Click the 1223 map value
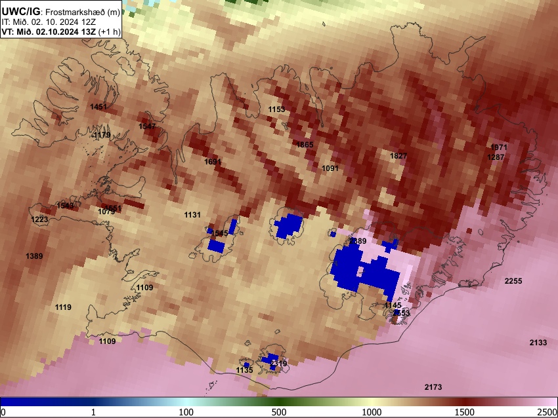This screenshot has height=418, width=558. pyautogui.click(x=39, y=219)
